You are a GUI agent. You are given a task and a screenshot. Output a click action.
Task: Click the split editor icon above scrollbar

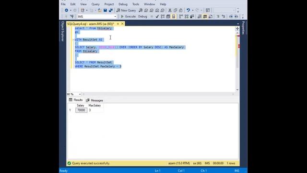click(x=237, y=29)
